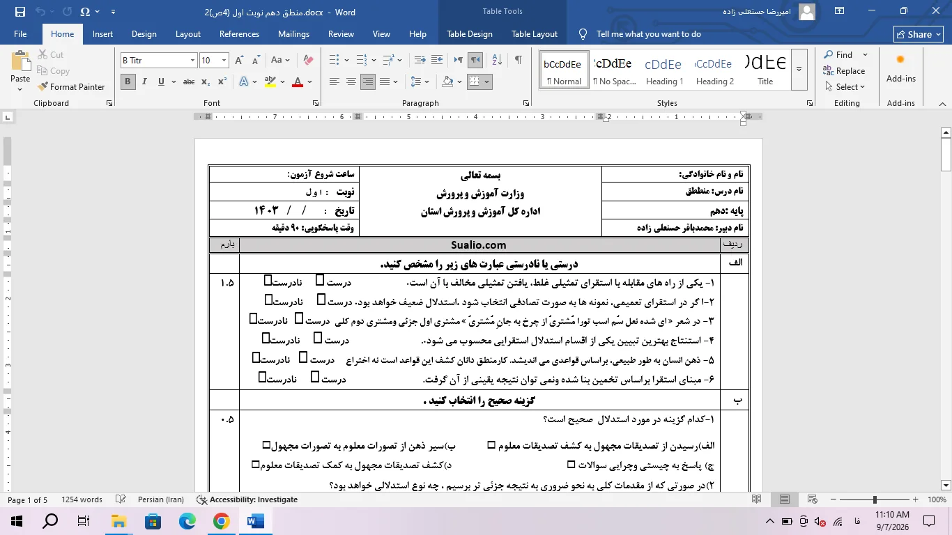
Task: Apply the Heading 1 style
Action: [x=663, y=69]
